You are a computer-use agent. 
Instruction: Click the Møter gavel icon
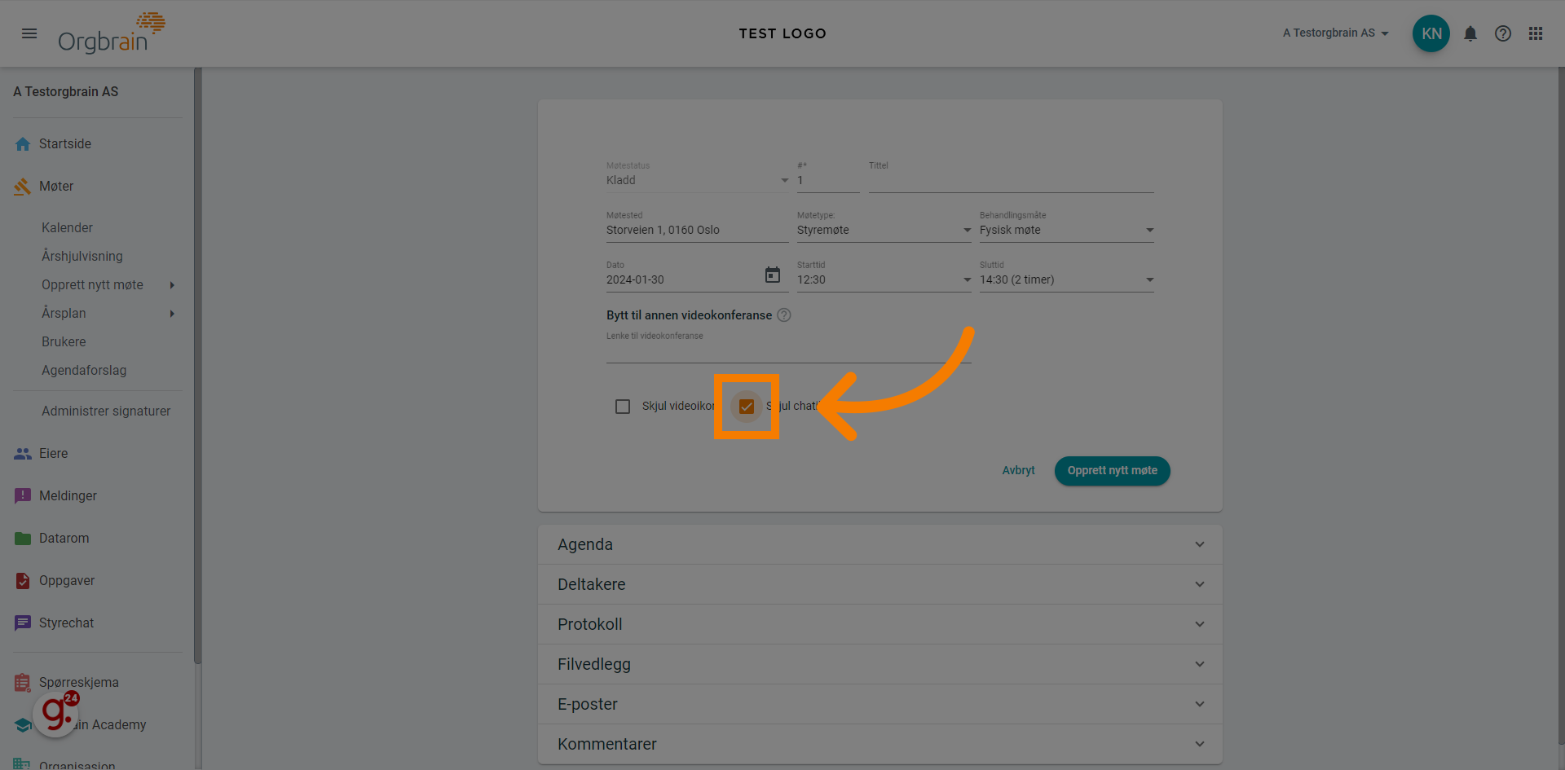[x=23, y=187]
